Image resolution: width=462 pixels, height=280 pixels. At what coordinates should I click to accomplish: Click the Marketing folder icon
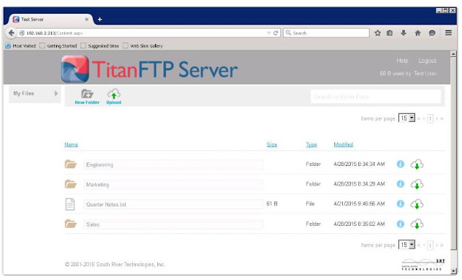71,184
